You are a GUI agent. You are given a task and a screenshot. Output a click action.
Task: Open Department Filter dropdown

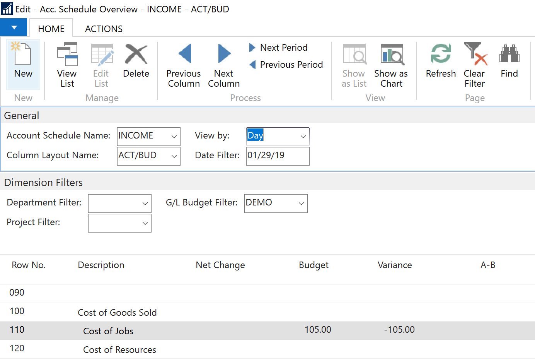point(145,204)
